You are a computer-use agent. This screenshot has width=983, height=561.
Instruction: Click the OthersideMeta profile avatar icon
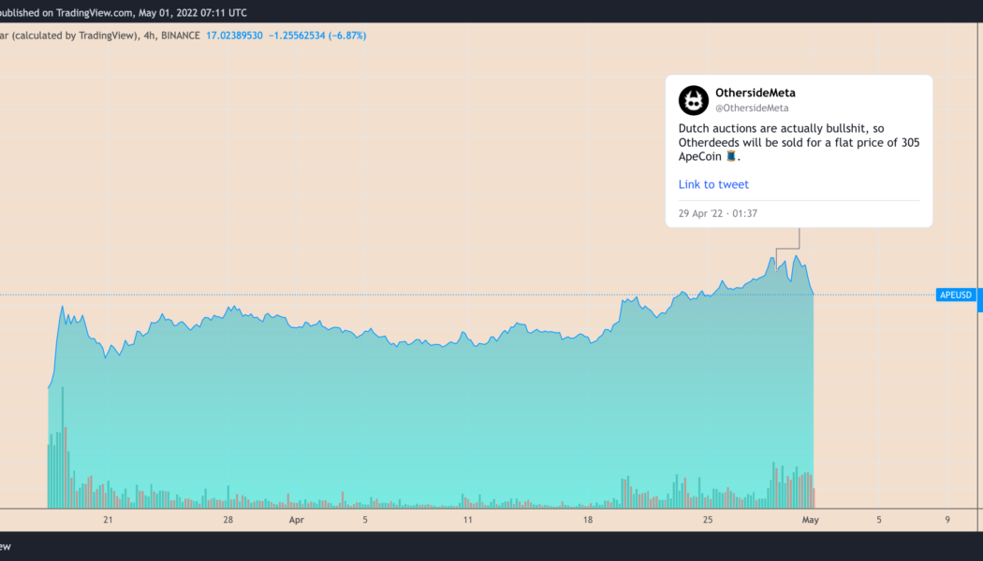point(693,100)
